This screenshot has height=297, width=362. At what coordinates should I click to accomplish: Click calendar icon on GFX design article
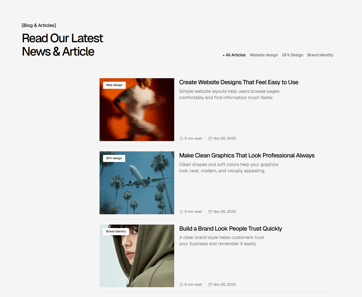click(210, 212)
